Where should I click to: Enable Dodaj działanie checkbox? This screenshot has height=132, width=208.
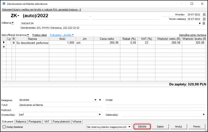point(4,127)
